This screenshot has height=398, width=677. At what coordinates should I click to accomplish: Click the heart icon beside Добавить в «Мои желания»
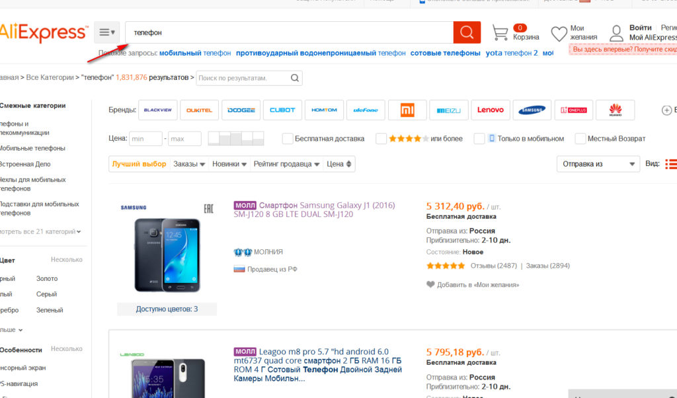click(430, 284)
